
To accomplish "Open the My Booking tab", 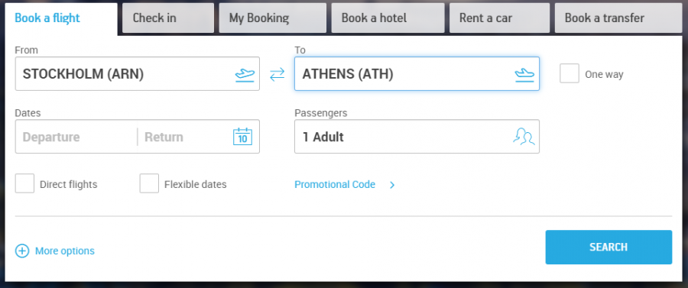I will (x=272, y=18).
